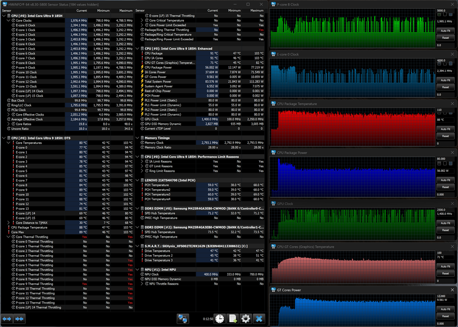Click Reset in E-core 0 Clock graph
The image size is (458, 327).
(x=445, y=87)
